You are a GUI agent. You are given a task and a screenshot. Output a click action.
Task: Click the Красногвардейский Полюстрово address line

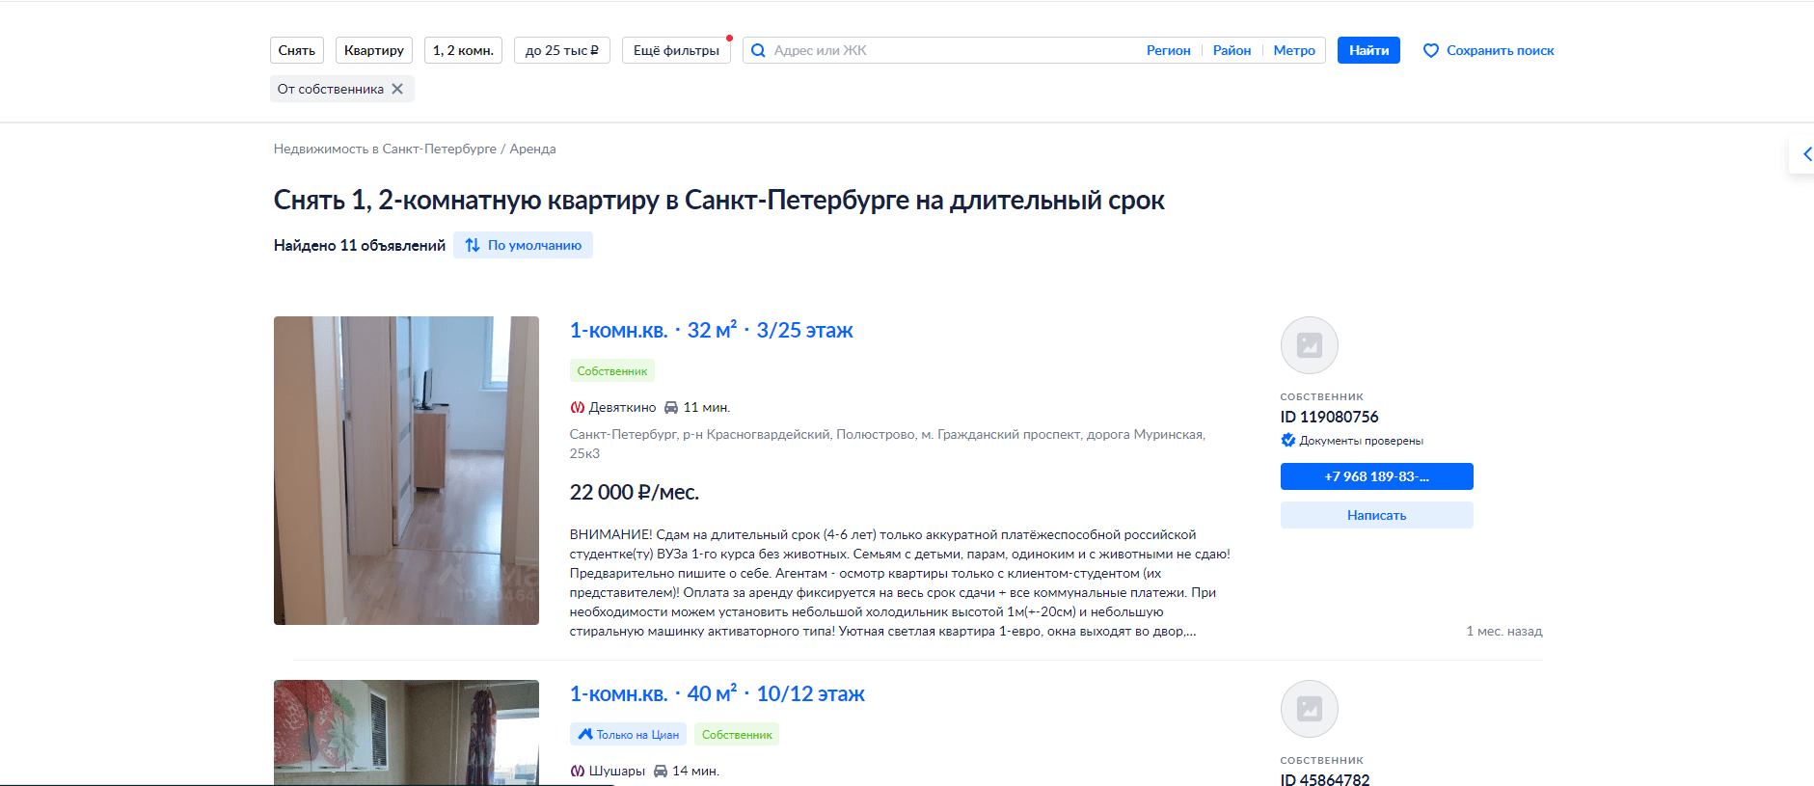(x=887, y=444)
